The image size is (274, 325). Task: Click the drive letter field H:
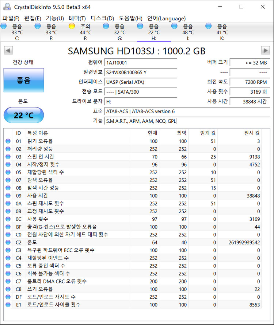(141, 102)
